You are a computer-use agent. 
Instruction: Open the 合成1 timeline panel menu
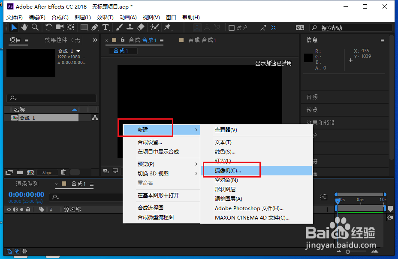[92, 184]
